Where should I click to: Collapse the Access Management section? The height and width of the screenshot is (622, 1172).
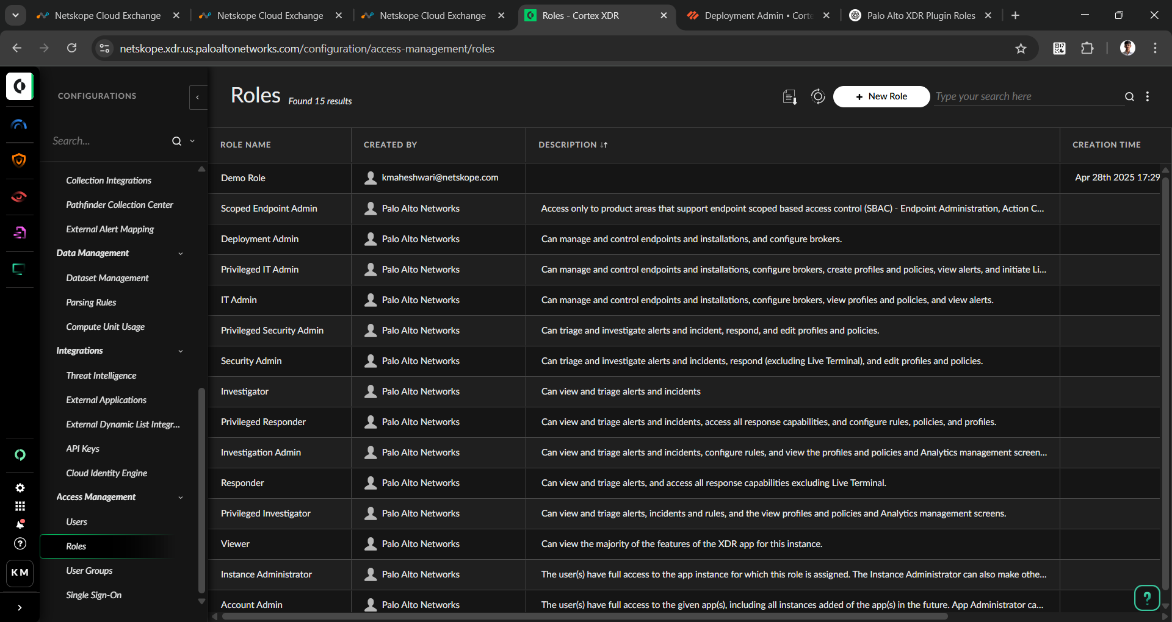tap(181, 498)
